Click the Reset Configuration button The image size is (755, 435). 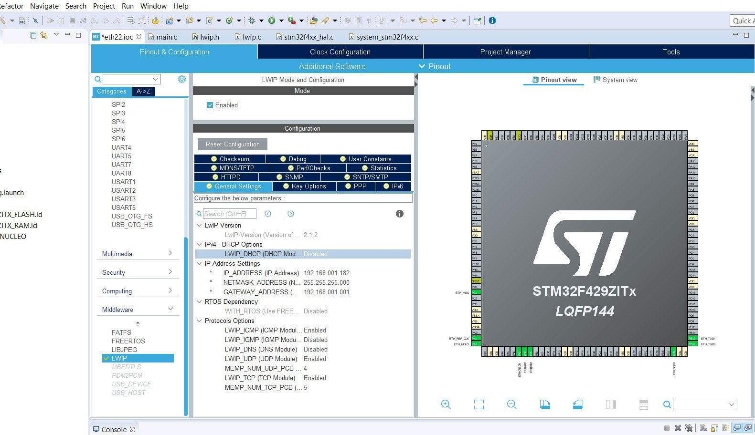click(233, 144)
